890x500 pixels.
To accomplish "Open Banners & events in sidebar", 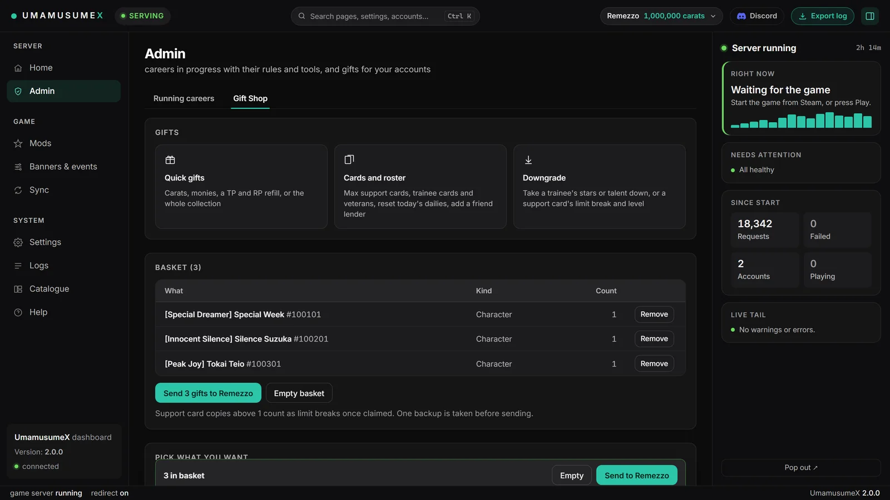I will click(x=63, y=167).
